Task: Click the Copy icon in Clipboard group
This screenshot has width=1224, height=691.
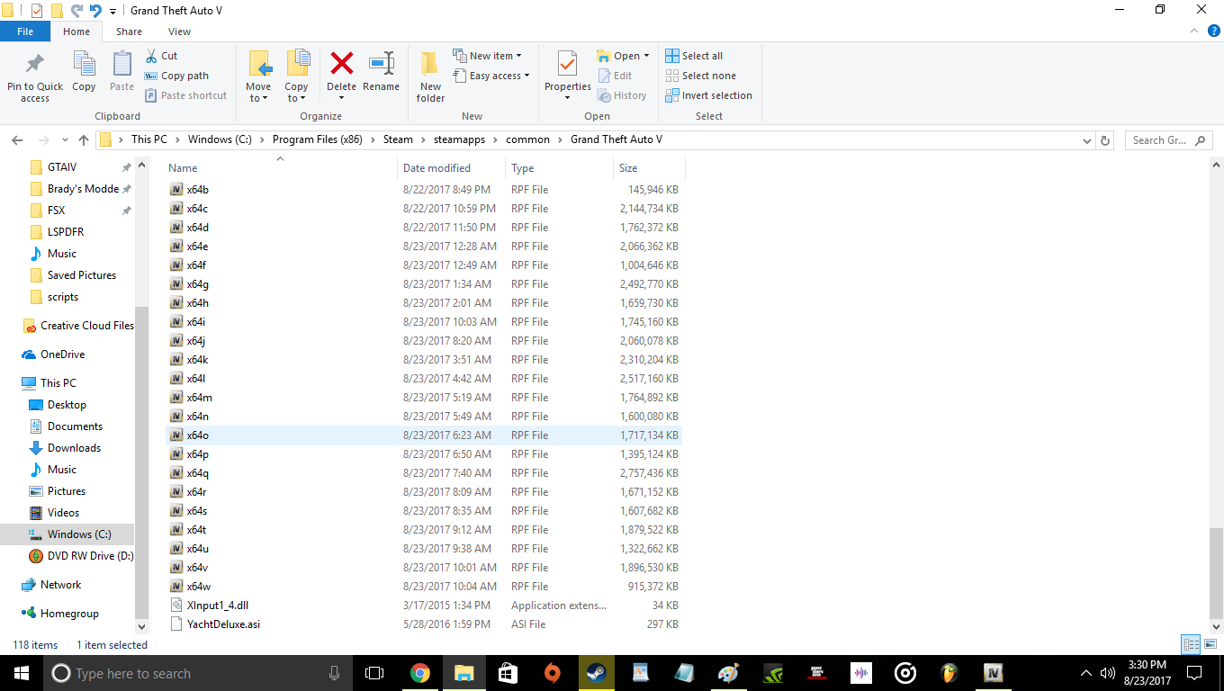Action: (84, 72)
